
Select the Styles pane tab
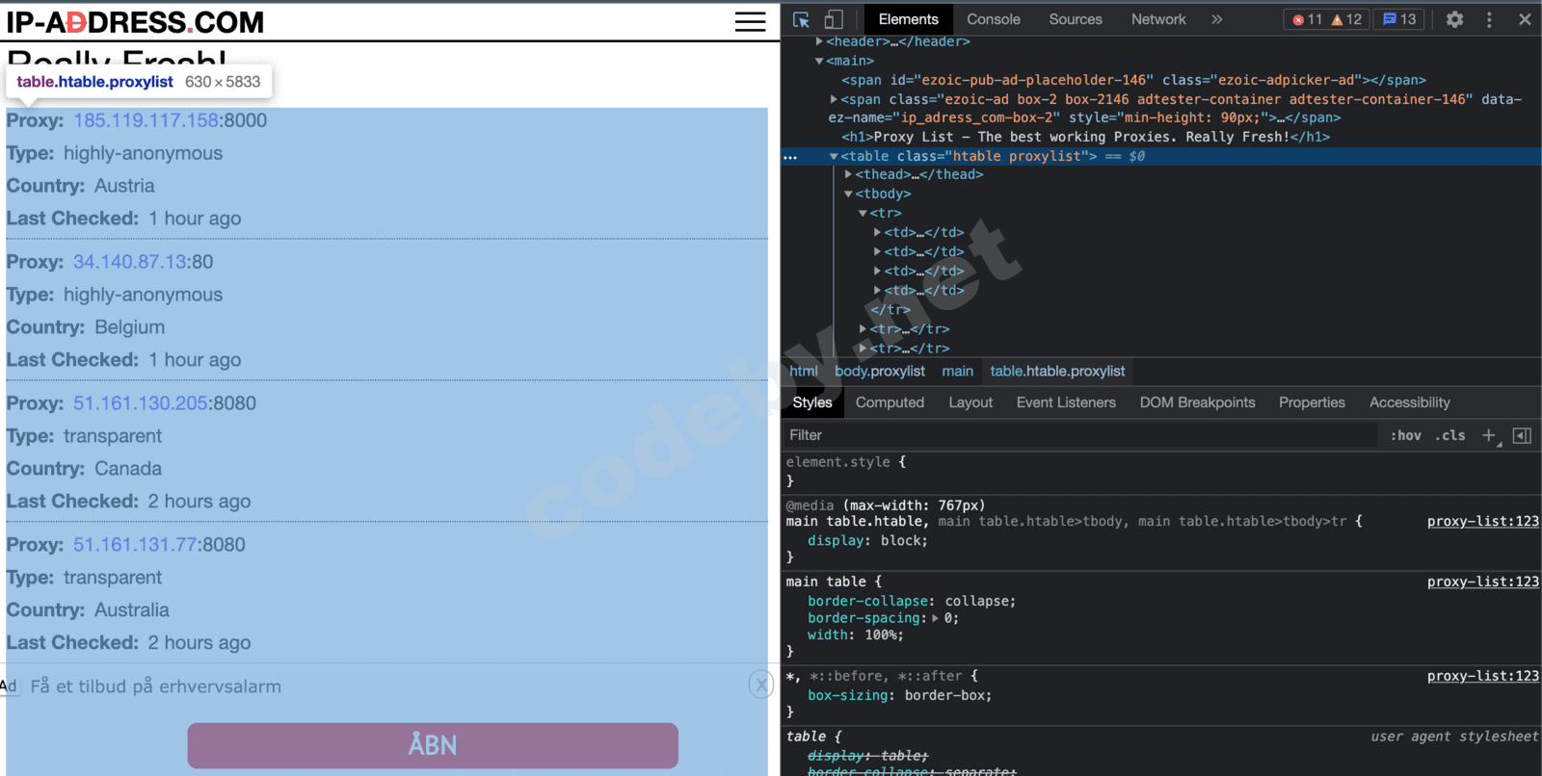812,402
